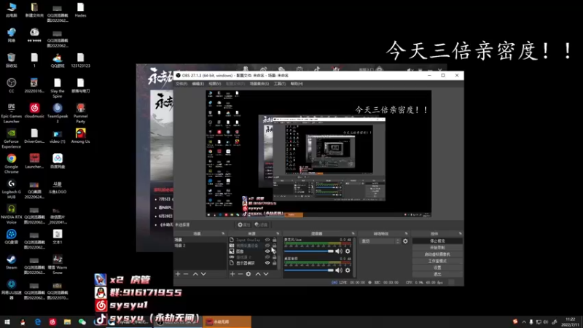Add a new scene with the scenes plus button
Screen dimensions: 583x328
click(x=178, y=274)
